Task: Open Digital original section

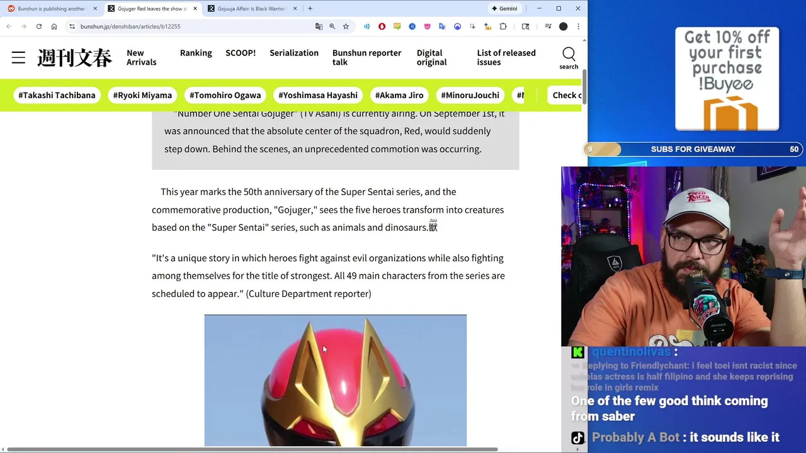Action: [431, 57]
